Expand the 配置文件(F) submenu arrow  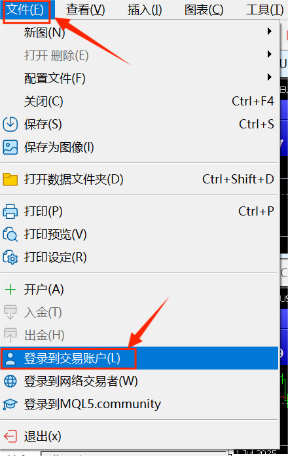click(x=270, y=77)
